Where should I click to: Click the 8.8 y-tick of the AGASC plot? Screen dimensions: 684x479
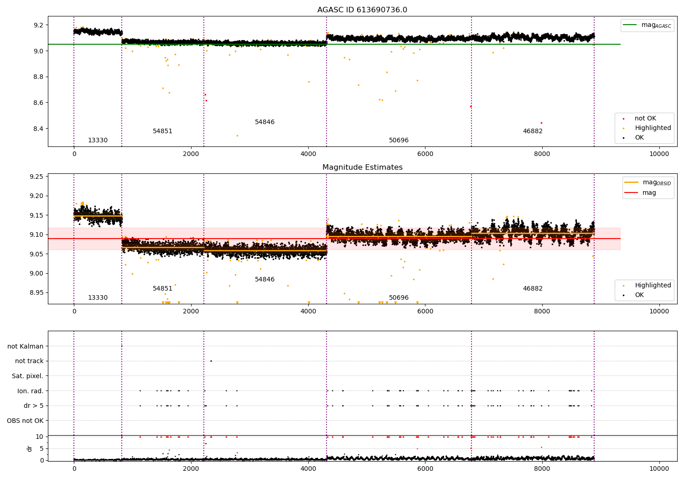coord(39,77)
